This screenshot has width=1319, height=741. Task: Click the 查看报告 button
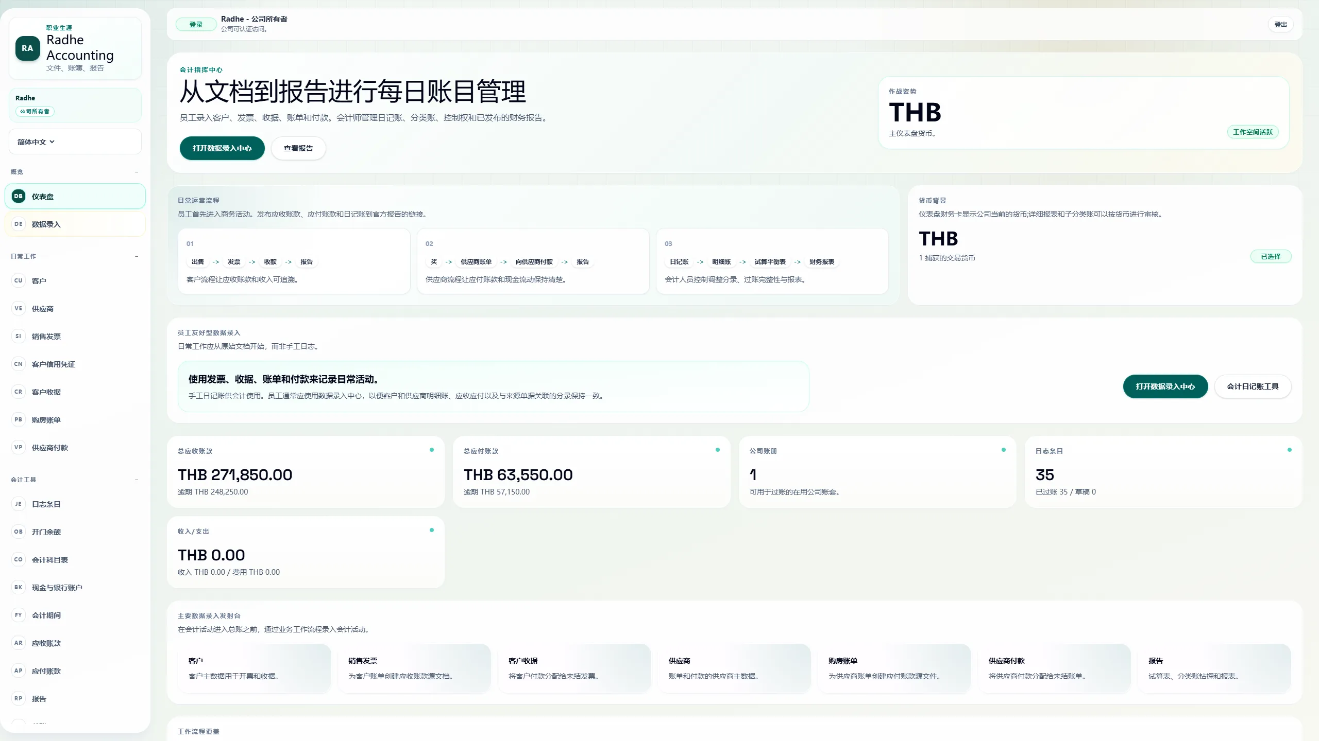[298, 148]
